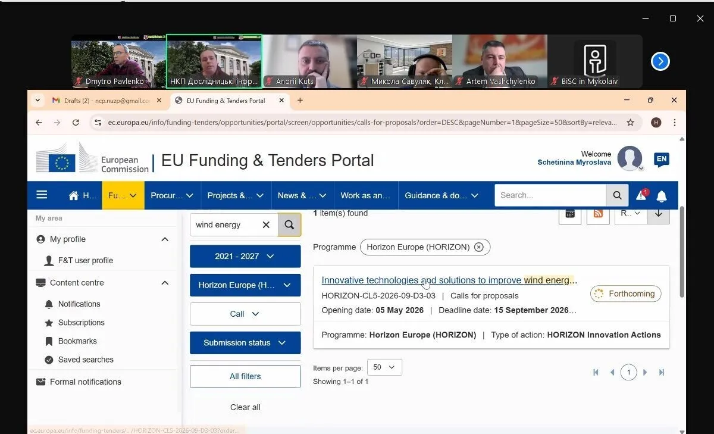Select EU Funding & Tenders Portal tab
Image resolution: width=714 pixels, height=434 pixels.
229,101
